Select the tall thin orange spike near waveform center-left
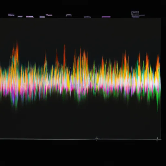166x166 pixels. point(65,54)
